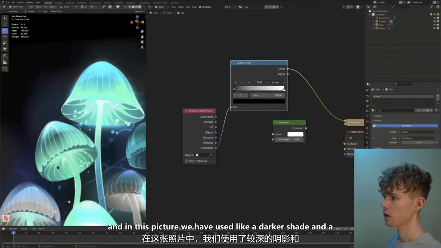The width and height of the screenshot is (441, 248).
Task: Open ColorRamp Linear interpolation dropdown
Action: (278, 82)
